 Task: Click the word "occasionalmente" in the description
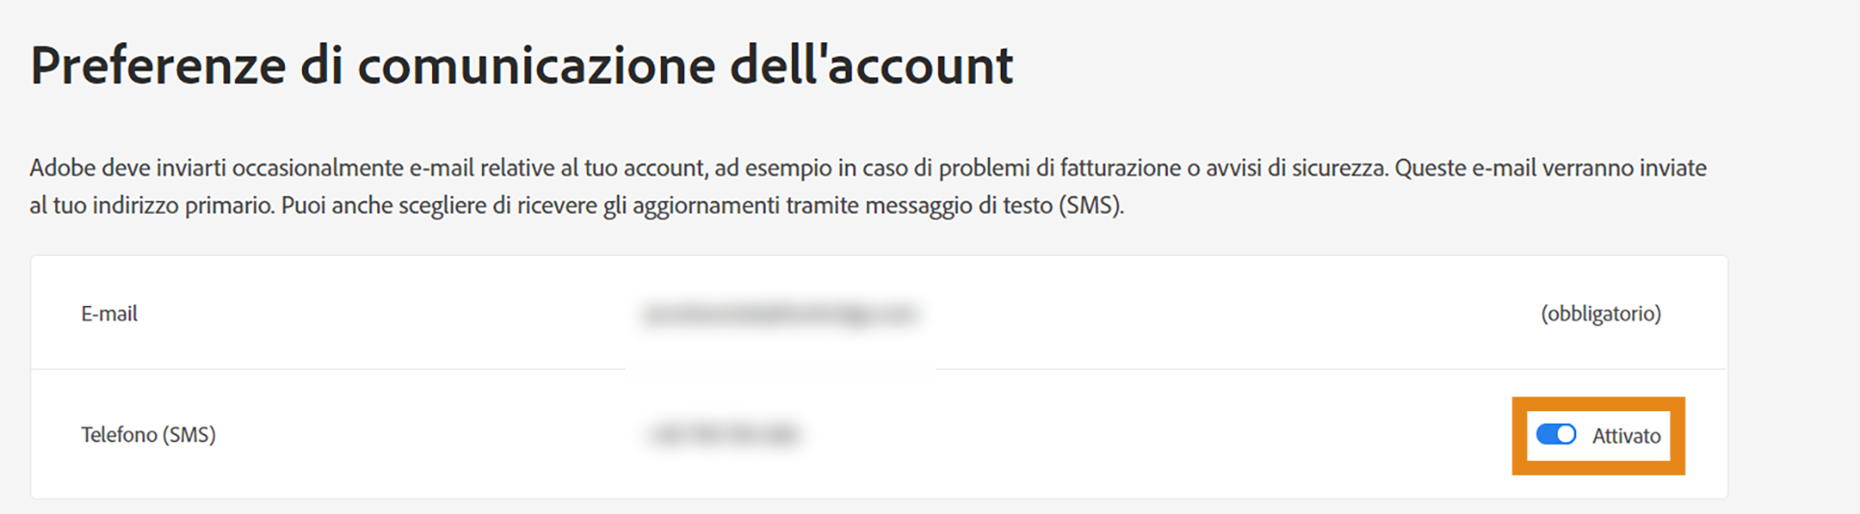point(318,168)
